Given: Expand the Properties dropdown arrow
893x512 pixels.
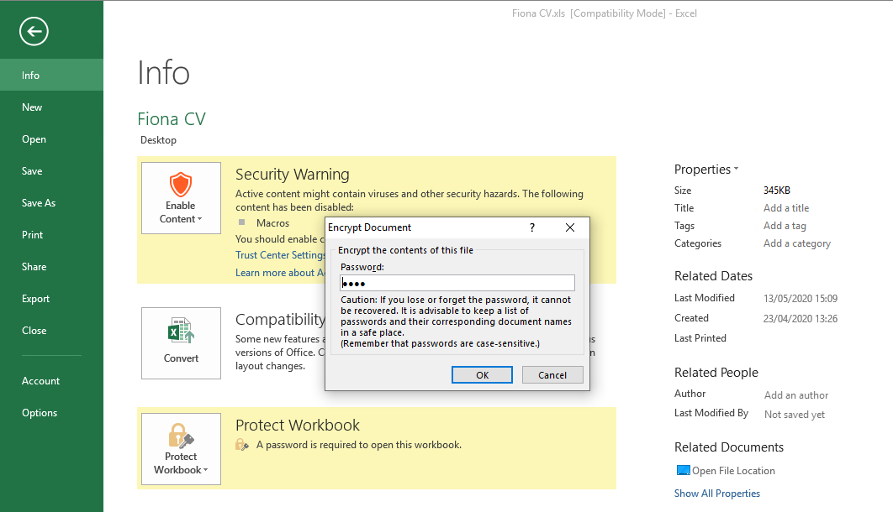Looking at the screenshot, I should [x=736, y=169].
